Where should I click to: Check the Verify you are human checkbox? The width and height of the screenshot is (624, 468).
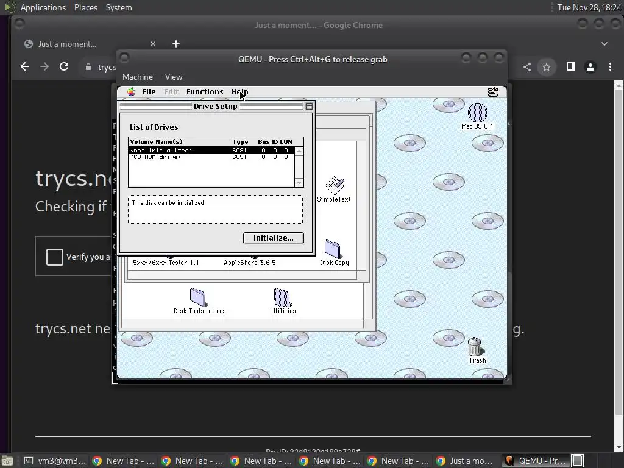[x=54, y=257]
